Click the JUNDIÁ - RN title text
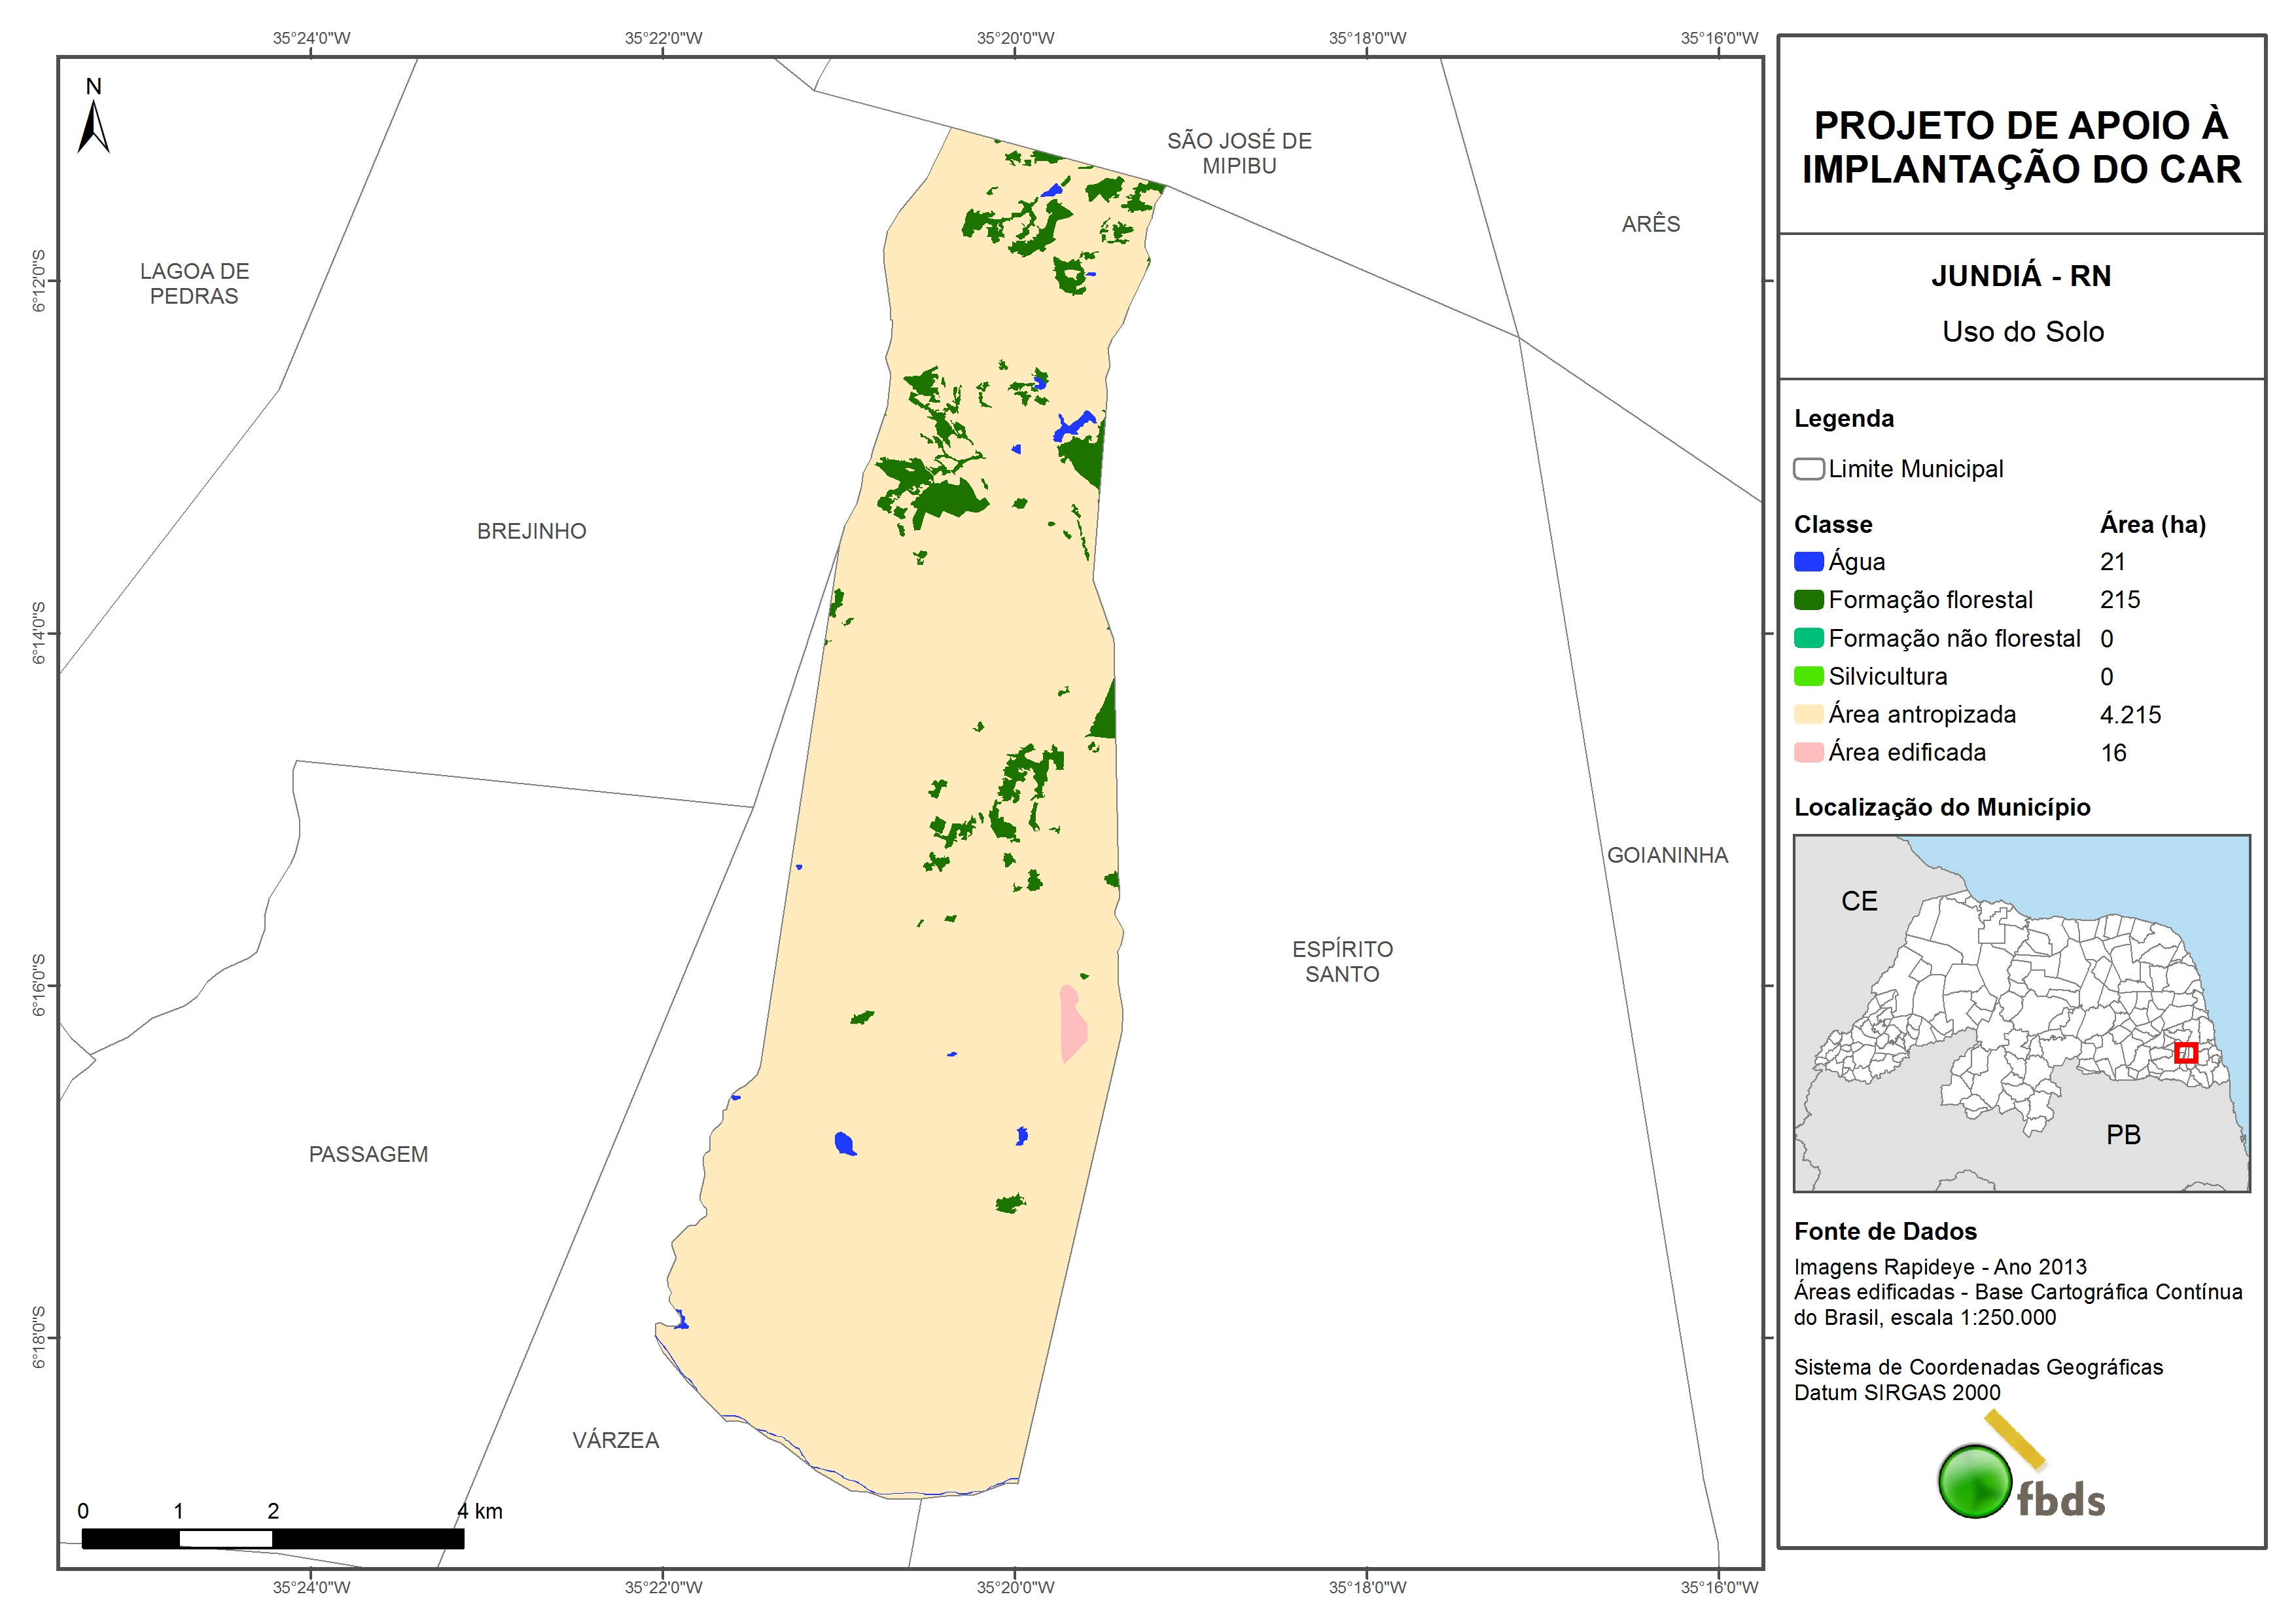This screenshot has width=2296, height=1624. (x=2021, y=276)
